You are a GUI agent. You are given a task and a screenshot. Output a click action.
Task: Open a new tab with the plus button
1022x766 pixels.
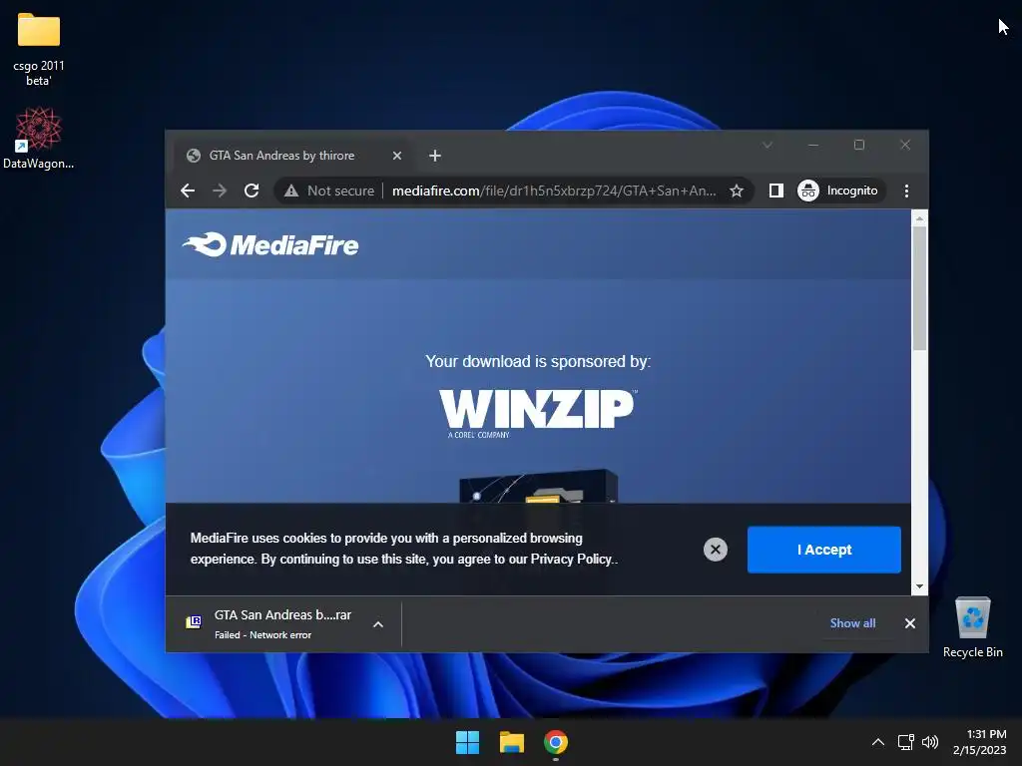(435, 156)
